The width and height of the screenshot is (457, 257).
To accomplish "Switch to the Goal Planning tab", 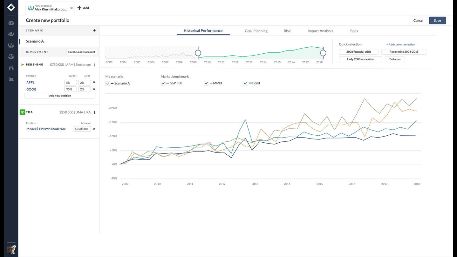I will (x=256, y=31).
